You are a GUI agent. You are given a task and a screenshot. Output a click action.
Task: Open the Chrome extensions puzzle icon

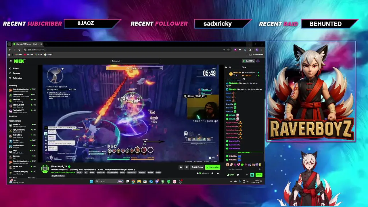(250, 50)
